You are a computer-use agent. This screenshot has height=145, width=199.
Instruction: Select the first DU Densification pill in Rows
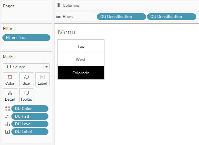click(121, 17)
